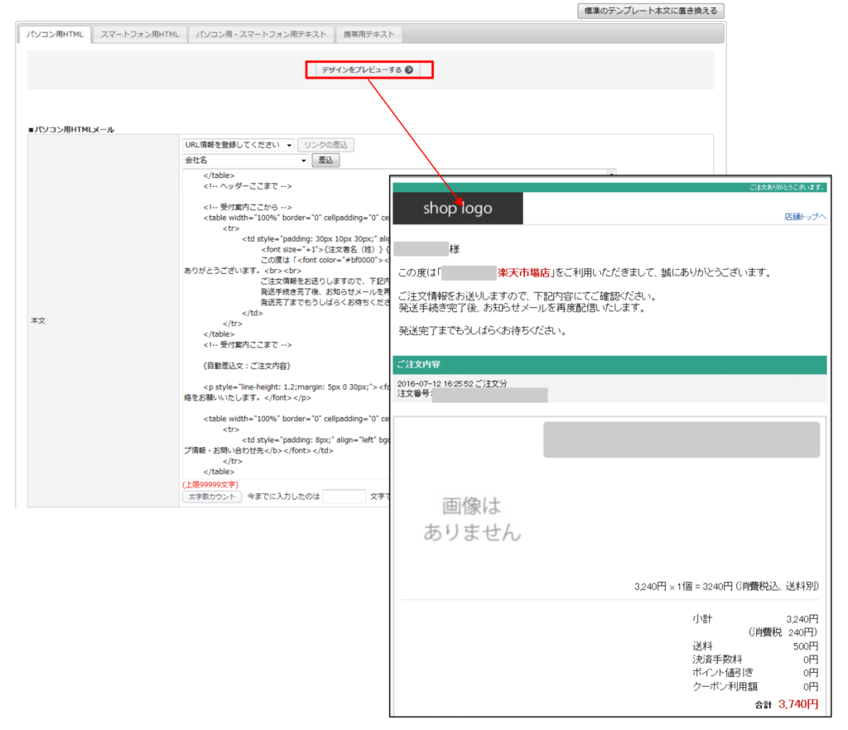The image size is (848, 730).
Task: Click the 画像はありません placeholder image
Action: tap(472, 519)
